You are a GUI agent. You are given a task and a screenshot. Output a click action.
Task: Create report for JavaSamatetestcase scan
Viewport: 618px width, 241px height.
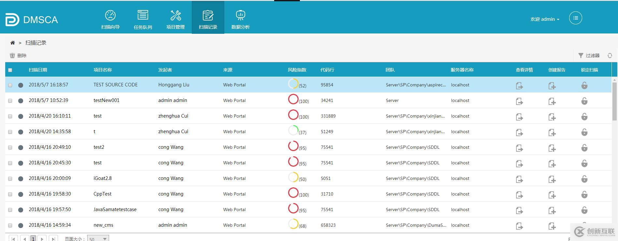point(552,210)
